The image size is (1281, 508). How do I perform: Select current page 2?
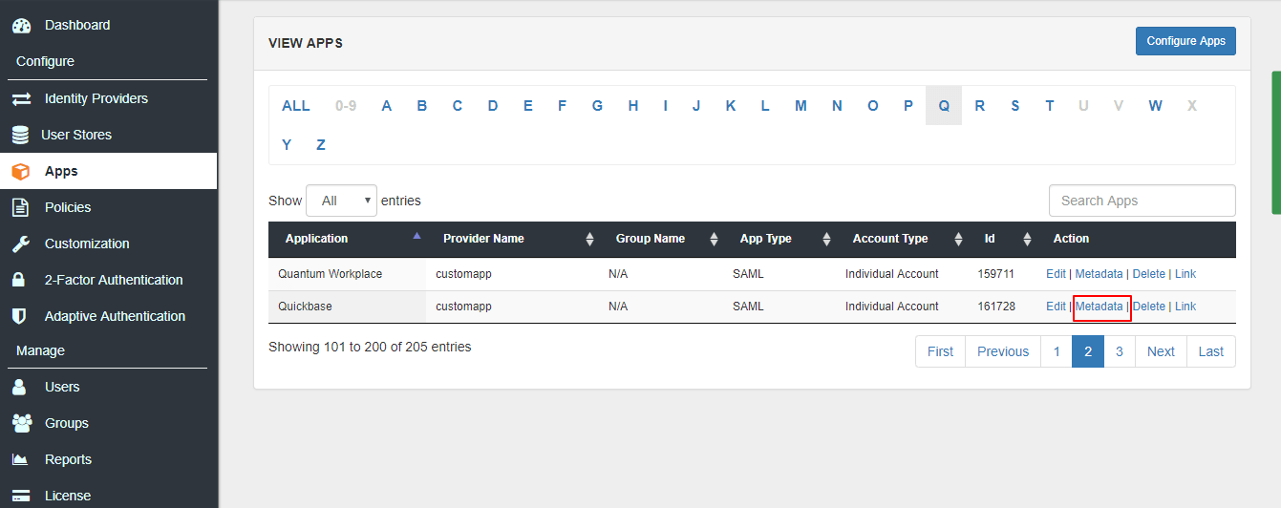point(1088,351)
